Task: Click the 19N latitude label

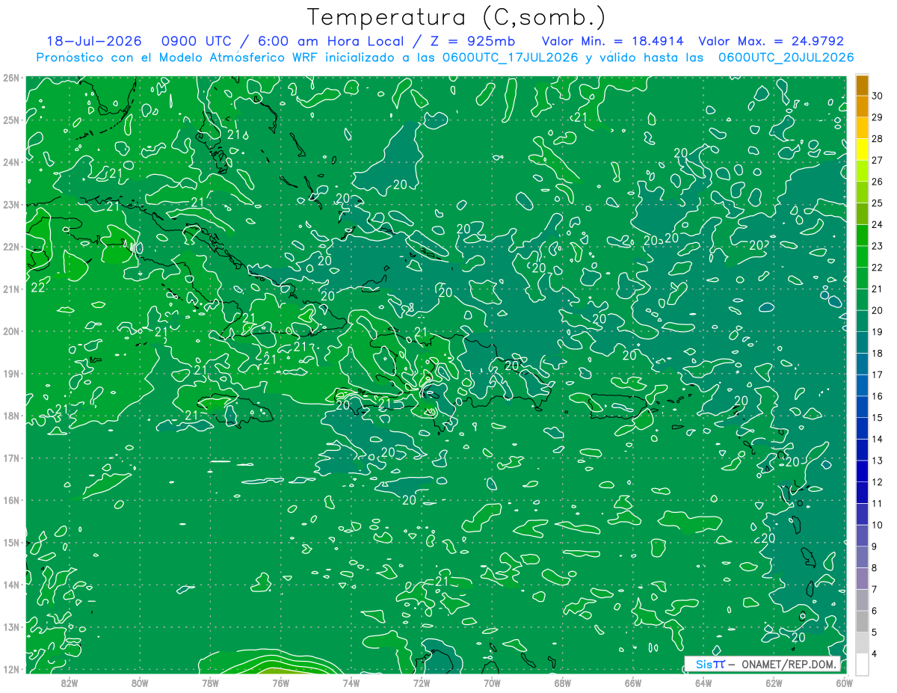Action: 10,373
